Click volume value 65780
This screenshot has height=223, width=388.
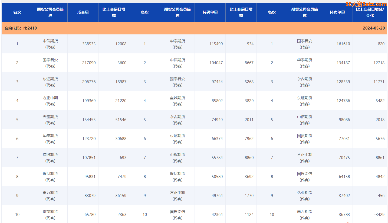[x=90, y=215]
